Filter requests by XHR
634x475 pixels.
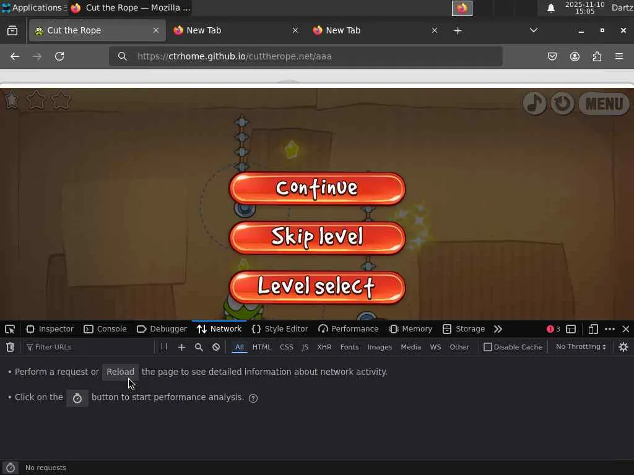[x=324, y=347]
